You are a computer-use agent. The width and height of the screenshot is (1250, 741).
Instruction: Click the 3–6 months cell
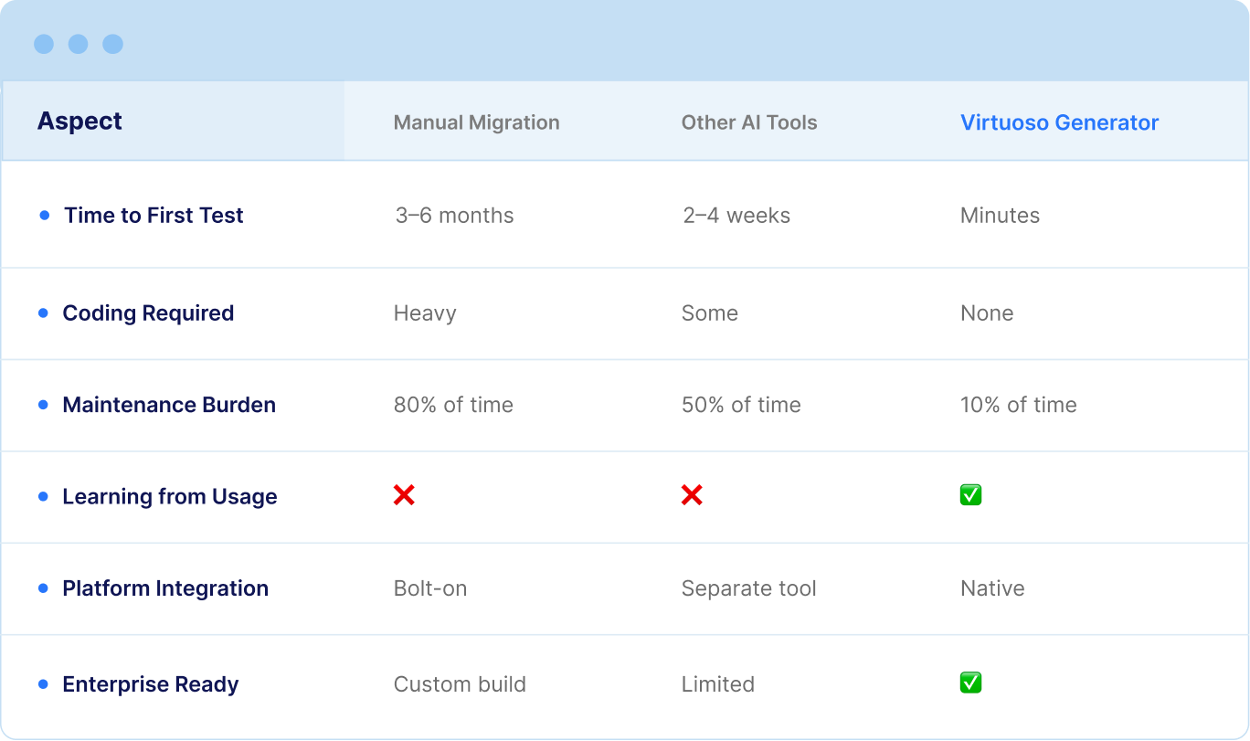pyautogui.click(x=454, y=216)
